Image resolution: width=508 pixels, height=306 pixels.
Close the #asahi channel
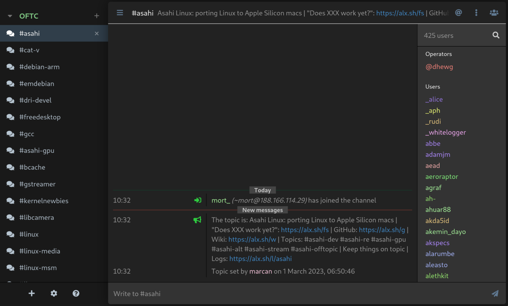pyautogui.click(x=97, y=33)
